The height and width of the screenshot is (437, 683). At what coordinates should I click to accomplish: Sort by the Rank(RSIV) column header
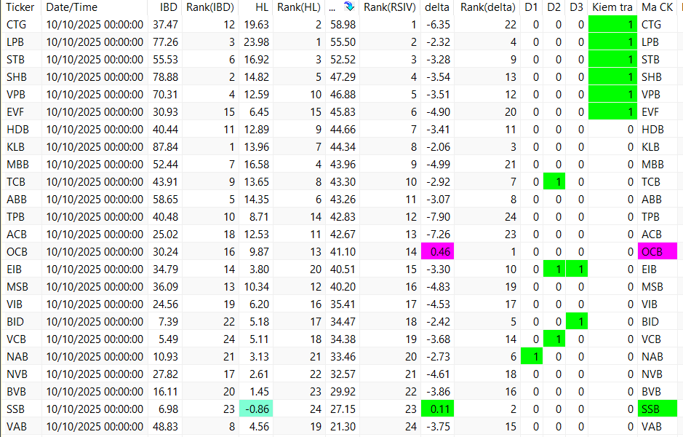click(x=389, y=7)
